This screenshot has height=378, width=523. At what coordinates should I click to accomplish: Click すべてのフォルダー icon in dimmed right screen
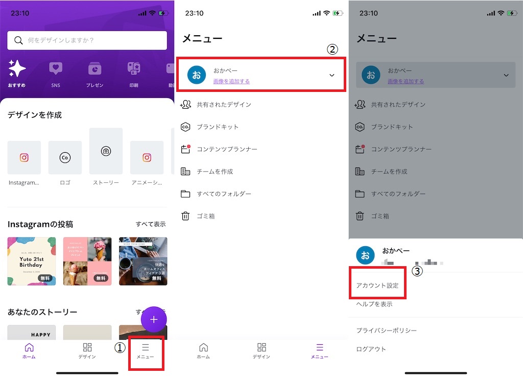360,194
